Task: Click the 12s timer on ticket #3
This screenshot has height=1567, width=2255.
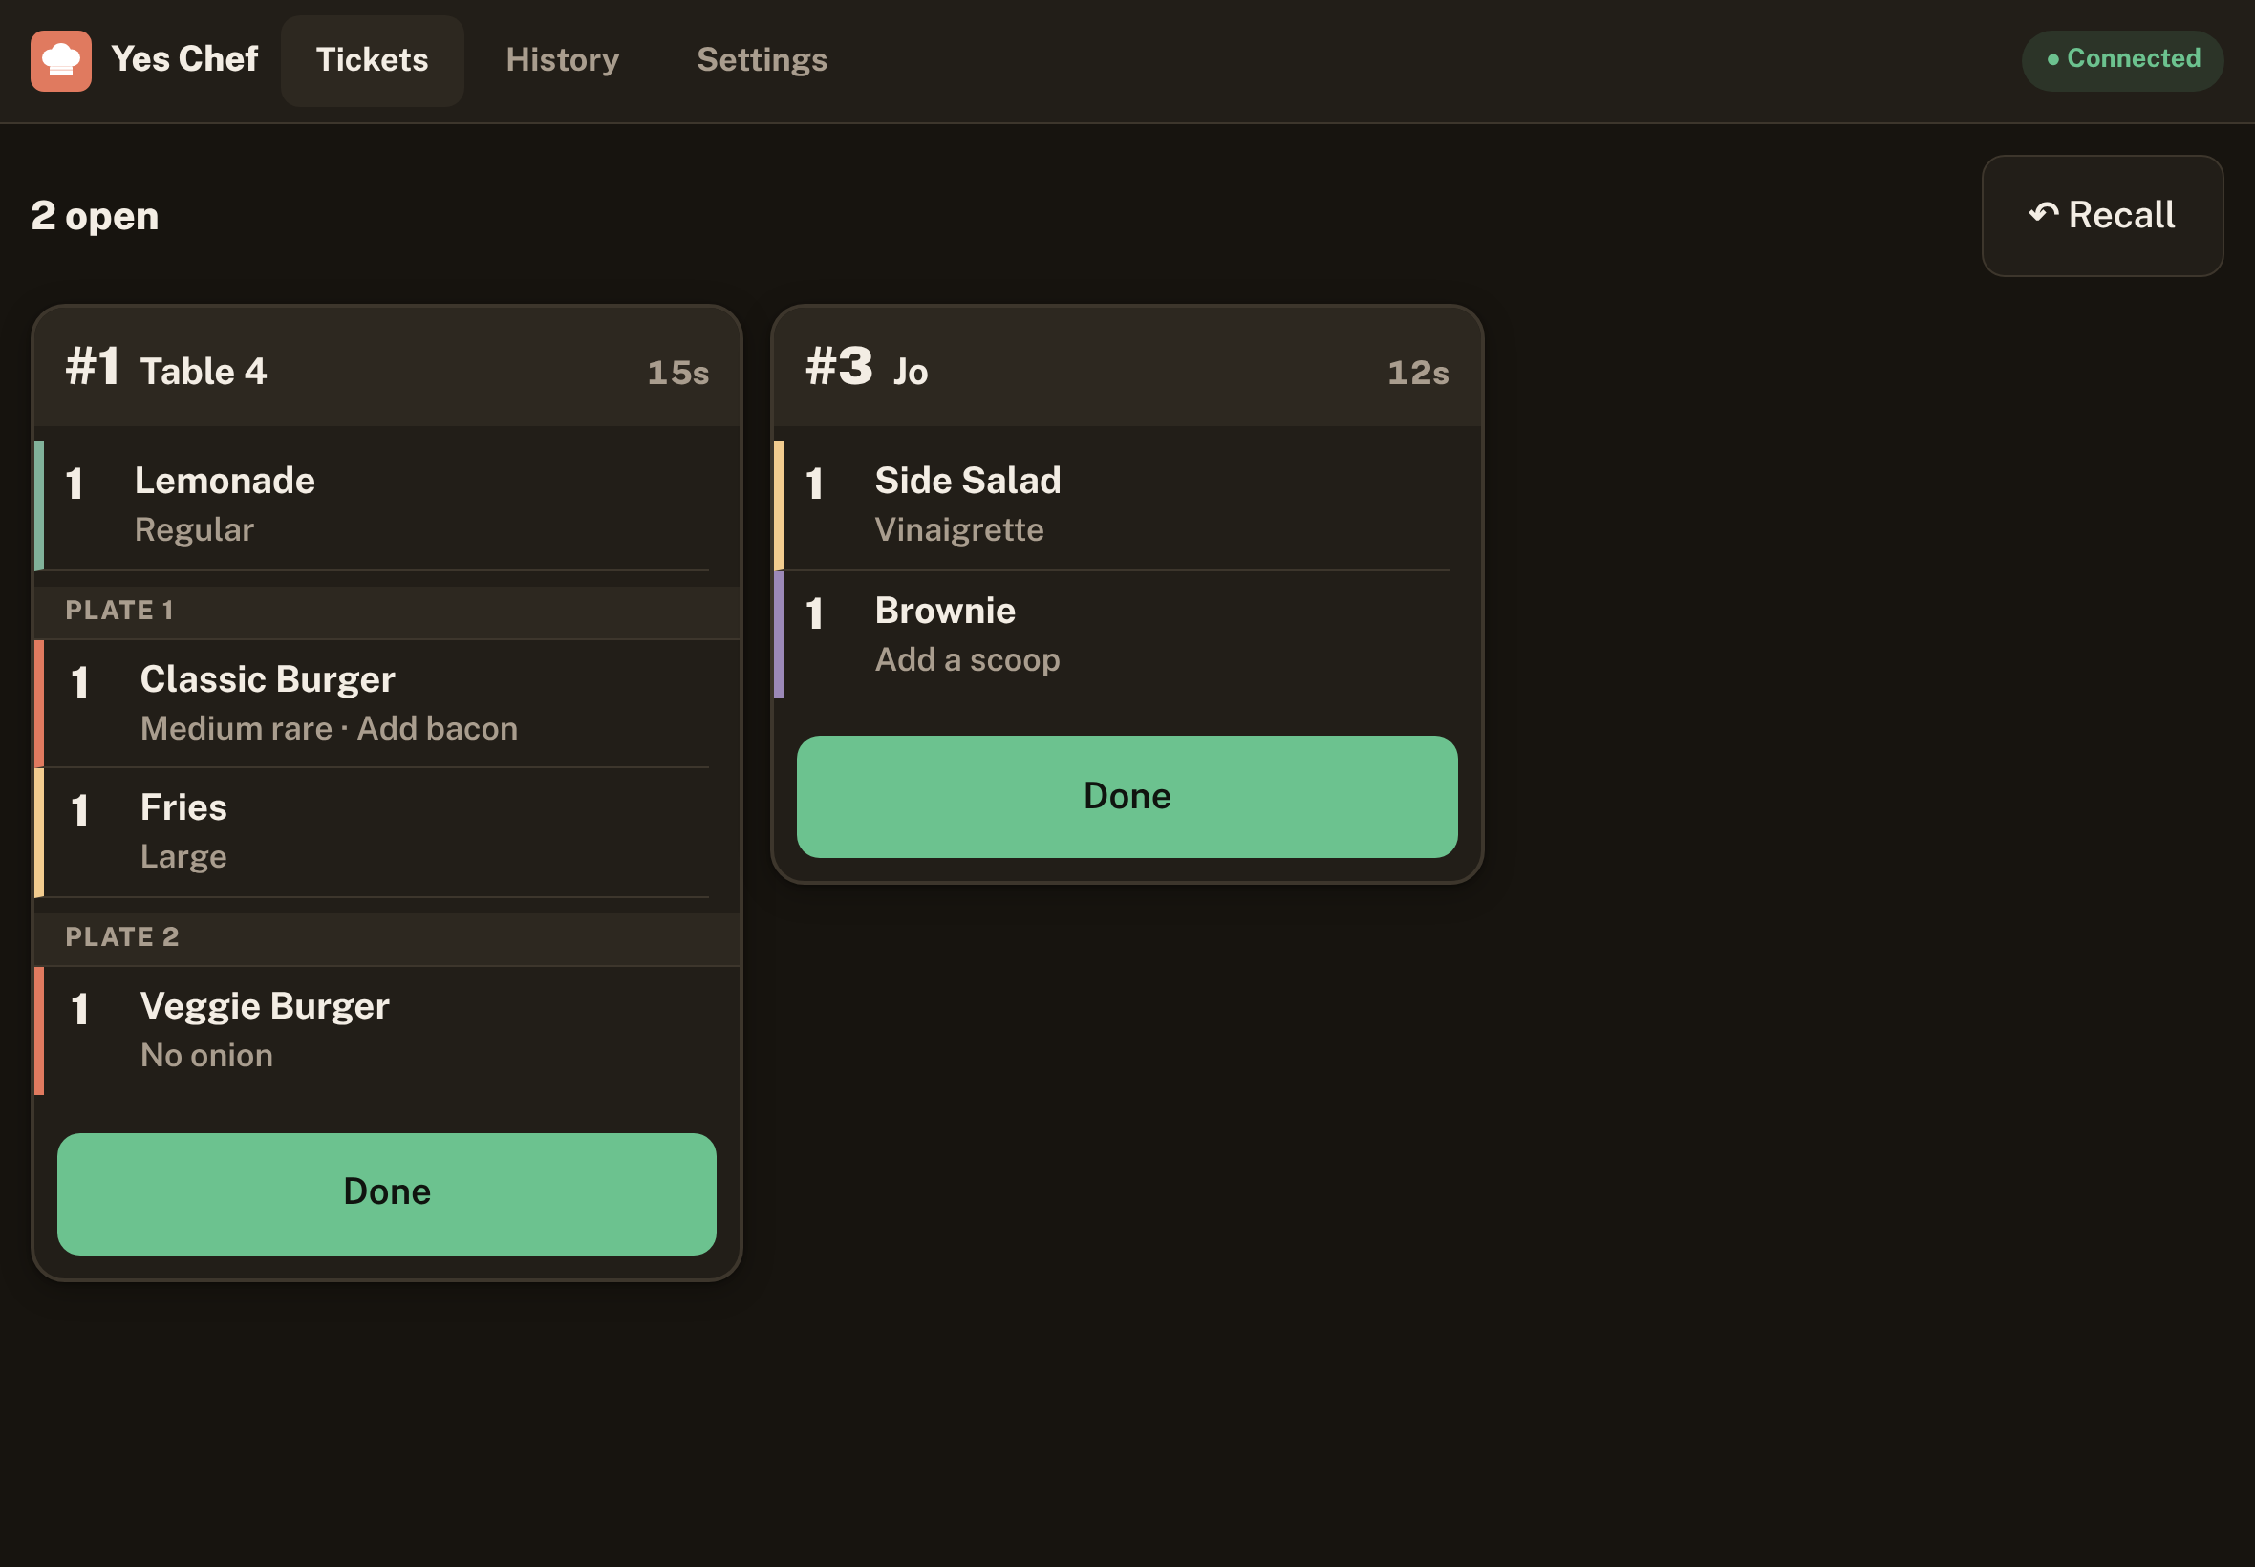Action: (1418, 372)
